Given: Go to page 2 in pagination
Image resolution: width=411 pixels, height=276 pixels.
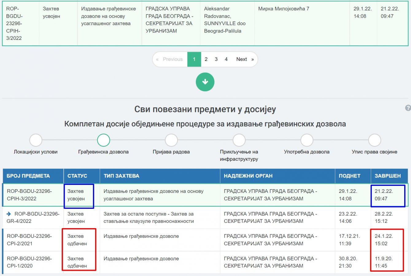Looking at the screenshot, I should click(x=206, y=59).
